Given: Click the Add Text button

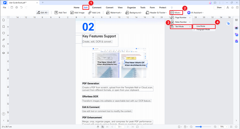Looking at the screenshot, I should (x=61, y=12).
